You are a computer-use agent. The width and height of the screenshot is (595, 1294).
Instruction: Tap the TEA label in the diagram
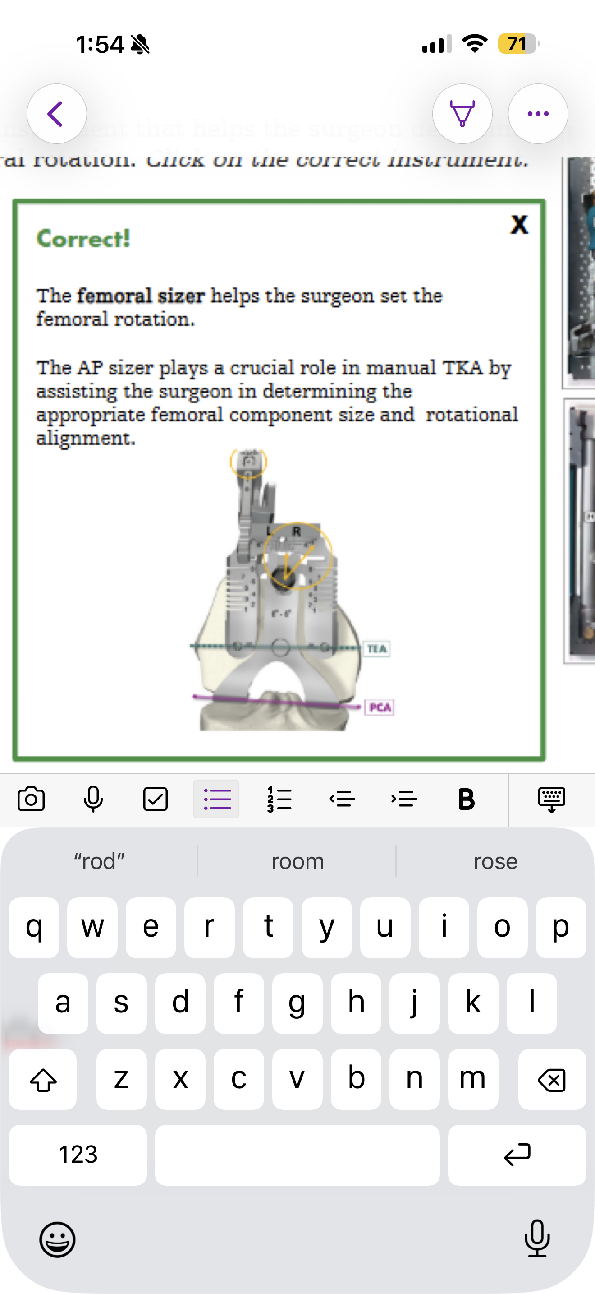377,648
